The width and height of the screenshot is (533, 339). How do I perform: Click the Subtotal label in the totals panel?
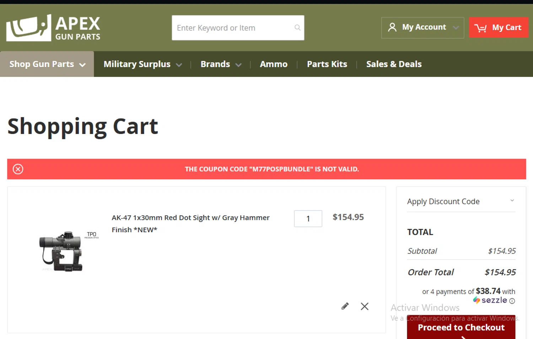422,251
